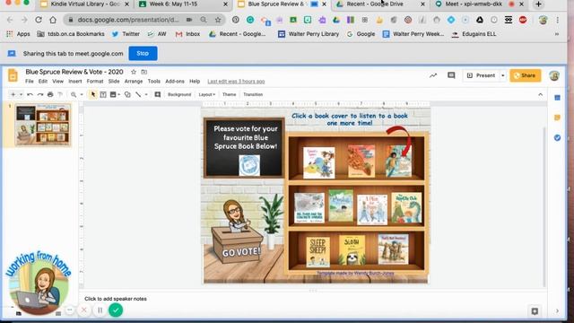Screen dimensions: 574x323
Task: Click the Explore icon at bottom right
Action: tap(535, 311)
